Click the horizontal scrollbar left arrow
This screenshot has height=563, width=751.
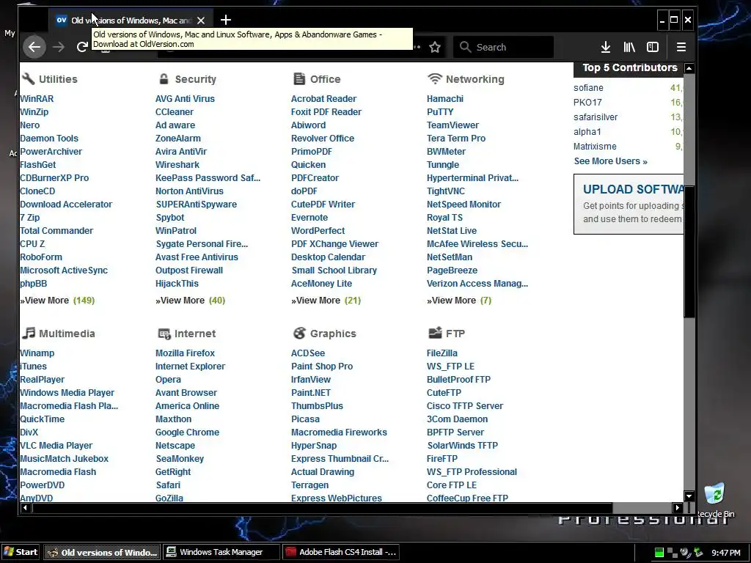click(x=25, y=507)
